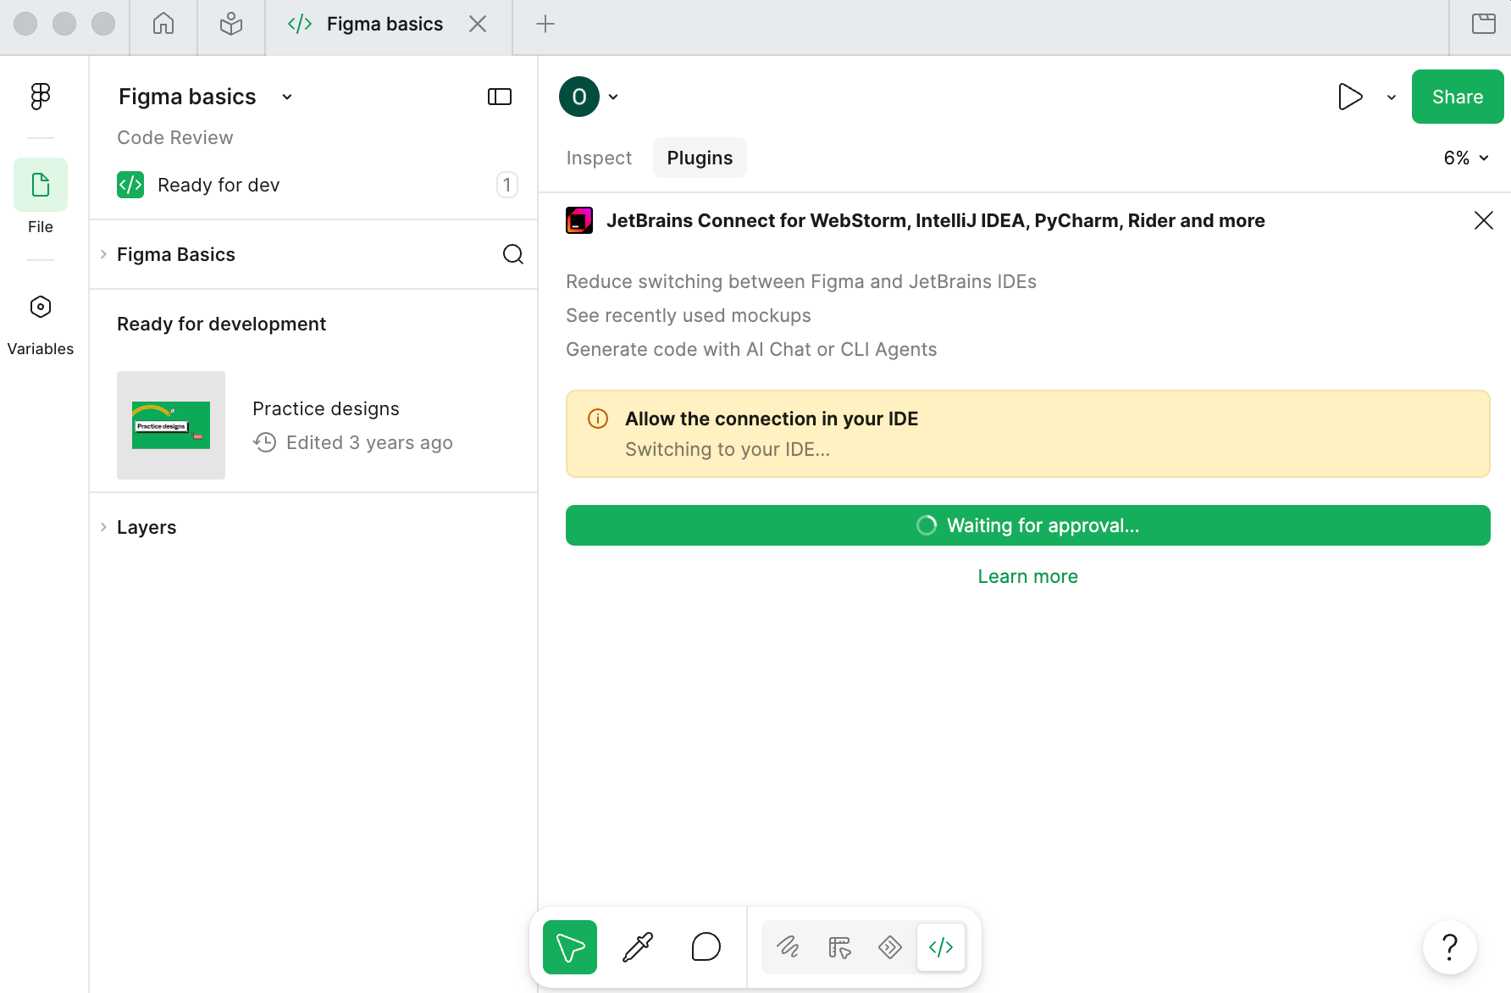Click See recently used mockups text
Image resolution: width=1511 pixels, height=993 pixels.
click(689, 315)
